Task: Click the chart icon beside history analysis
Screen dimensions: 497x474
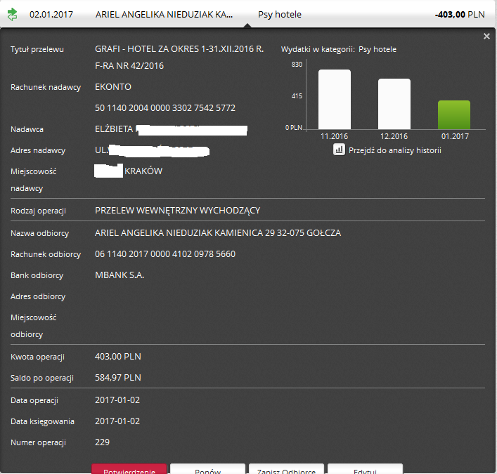Action: 339,150
